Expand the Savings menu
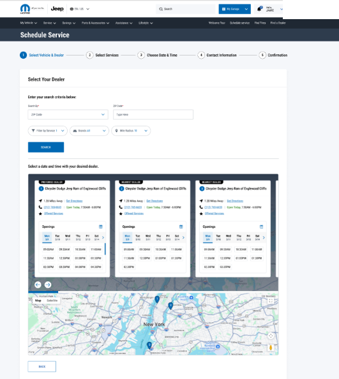Image resolution: width=339 pixels, height=379 pixels. [69, 23]
